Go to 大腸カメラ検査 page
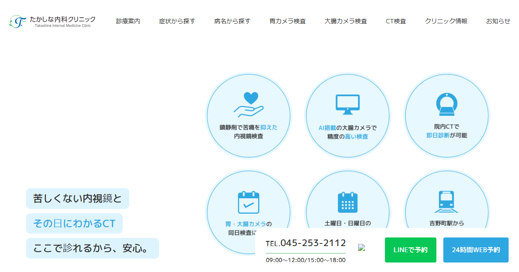Viewport: 519px width, 272px height. click(x=346, y=21)
